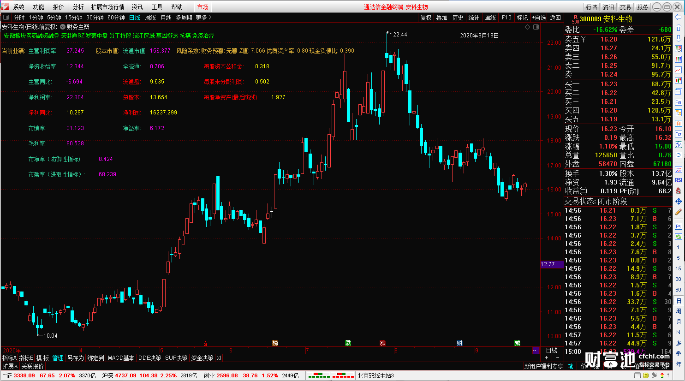Select the 月线 monthly period tab
The width and height of the screenshot is (685, 381).
coord(166,18)
